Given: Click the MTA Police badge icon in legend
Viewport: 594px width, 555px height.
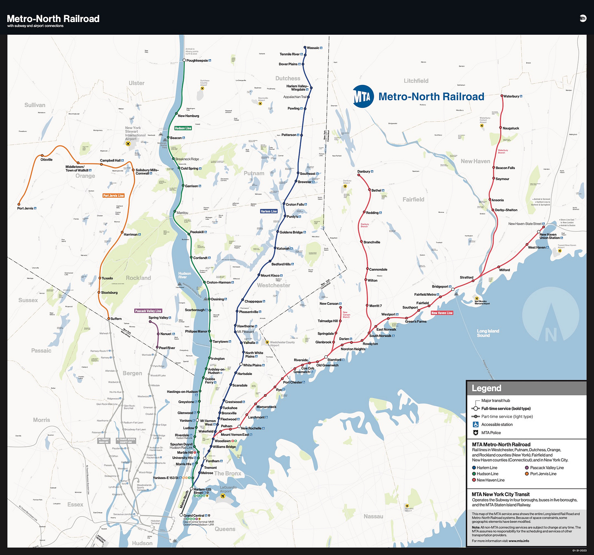Looking at the screenshot, I should pos(475,432).
